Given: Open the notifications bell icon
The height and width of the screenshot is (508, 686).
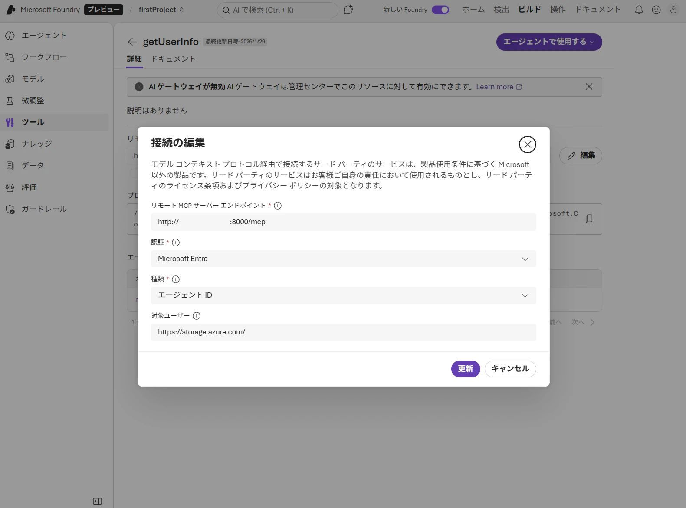Looking at the screenshot, I should coord(639,10).
